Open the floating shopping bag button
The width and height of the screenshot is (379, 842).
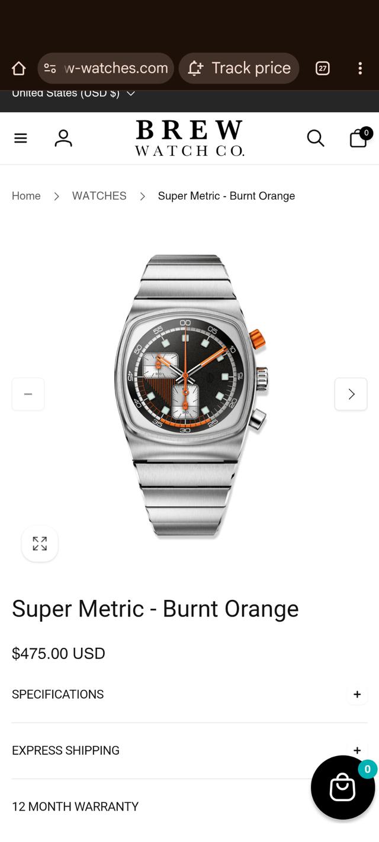point(343,788)
